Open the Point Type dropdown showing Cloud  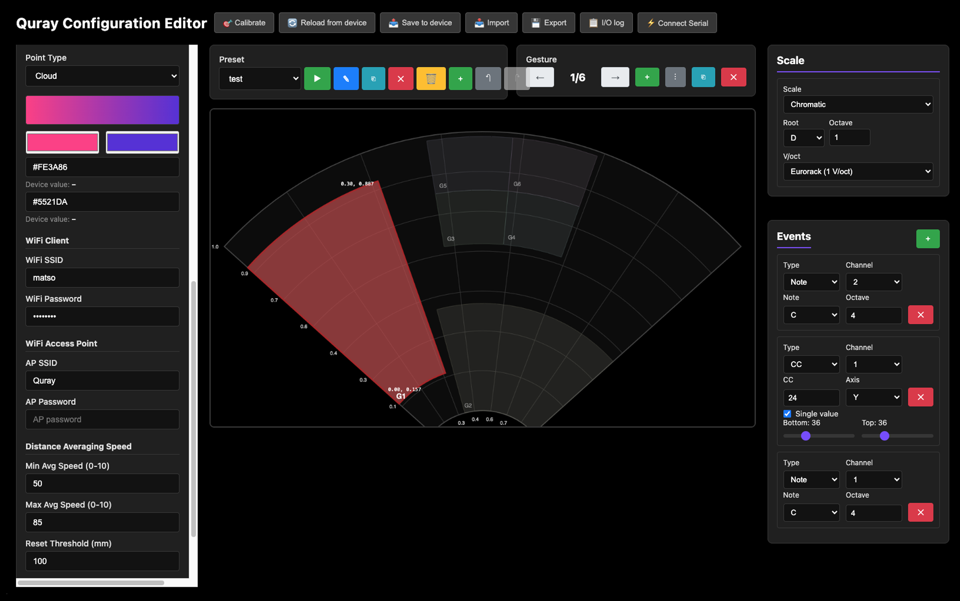(102, 76)
